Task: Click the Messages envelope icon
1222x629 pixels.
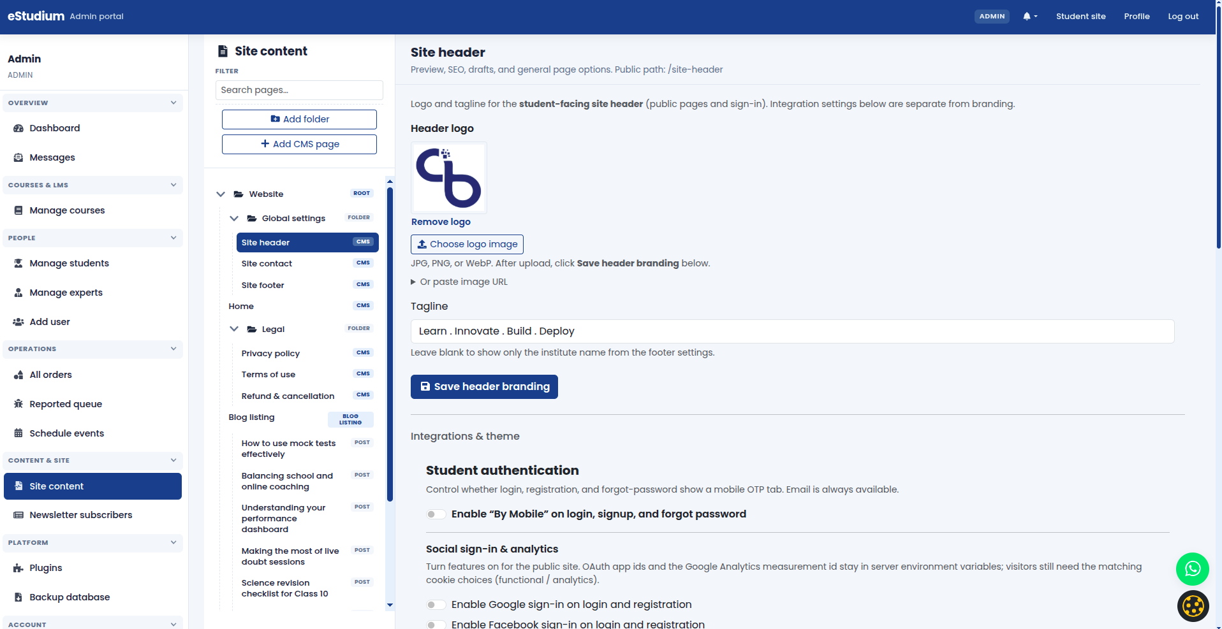Action: coord(18,157)
